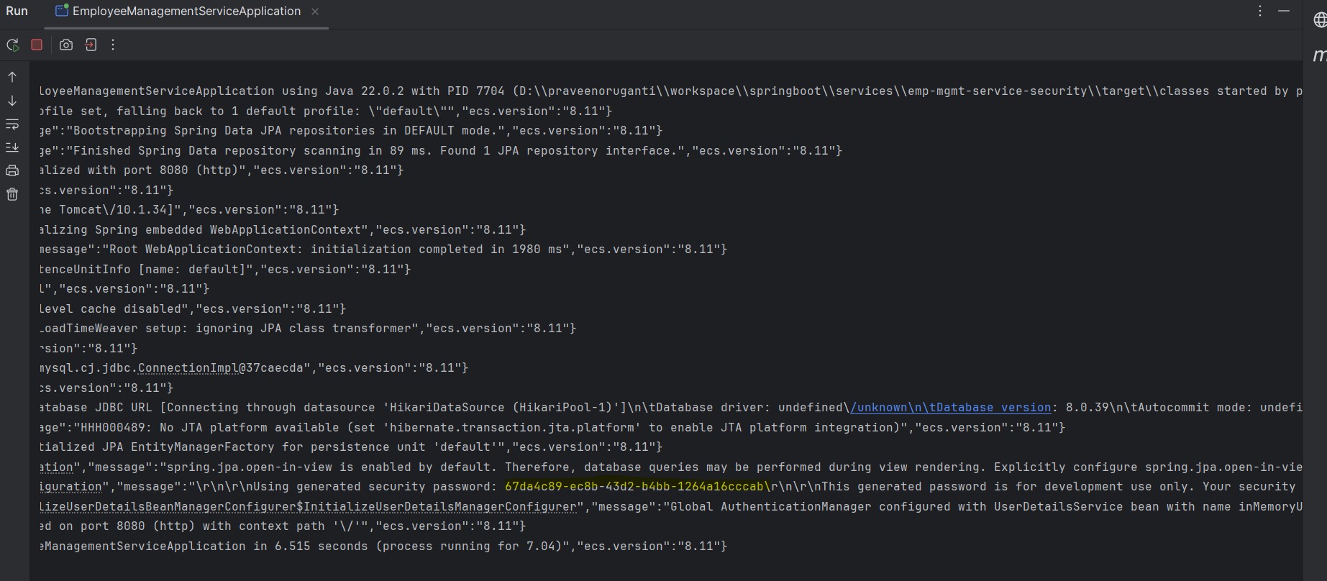Click the 'Root WebApplicationContext' log line
This screenshot has height=581, width=1327.
tap(383, 250)
